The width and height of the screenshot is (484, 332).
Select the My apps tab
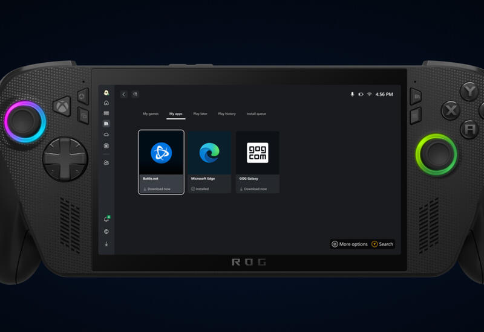[x=176, y=113]
